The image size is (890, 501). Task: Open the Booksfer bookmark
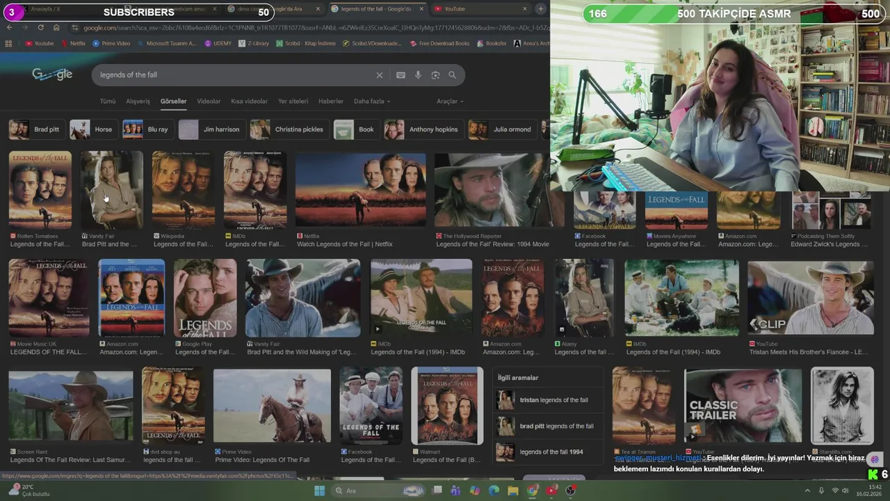492,43
